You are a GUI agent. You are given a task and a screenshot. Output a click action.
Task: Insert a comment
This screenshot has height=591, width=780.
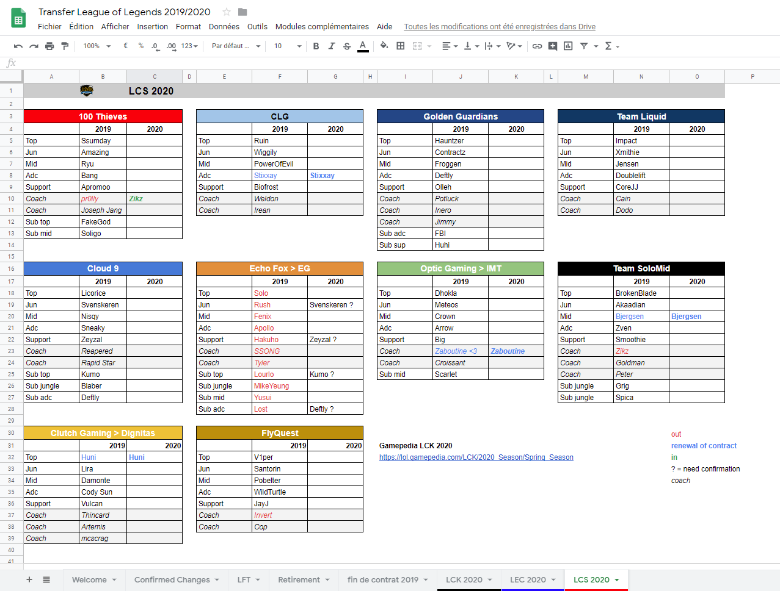(553, 46)
